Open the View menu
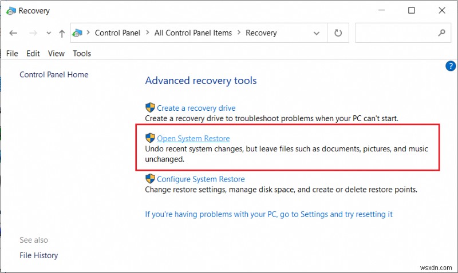 click(56, 54)
